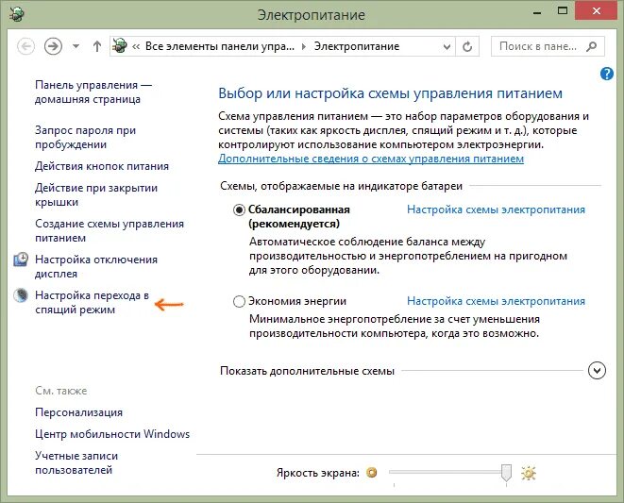Open 'Дополнительные сведения о схемах управления питанием'
The image size is (624, 503).
tap(371, 159)
